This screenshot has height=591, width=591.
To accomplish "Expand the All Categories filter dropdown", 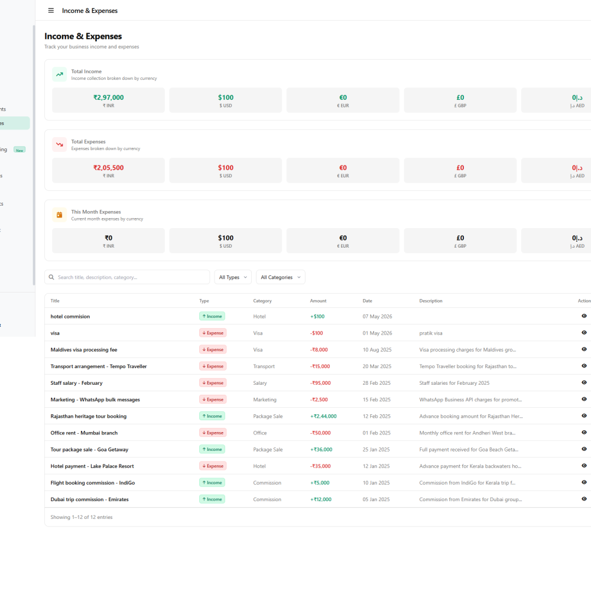I will point(280,277).
